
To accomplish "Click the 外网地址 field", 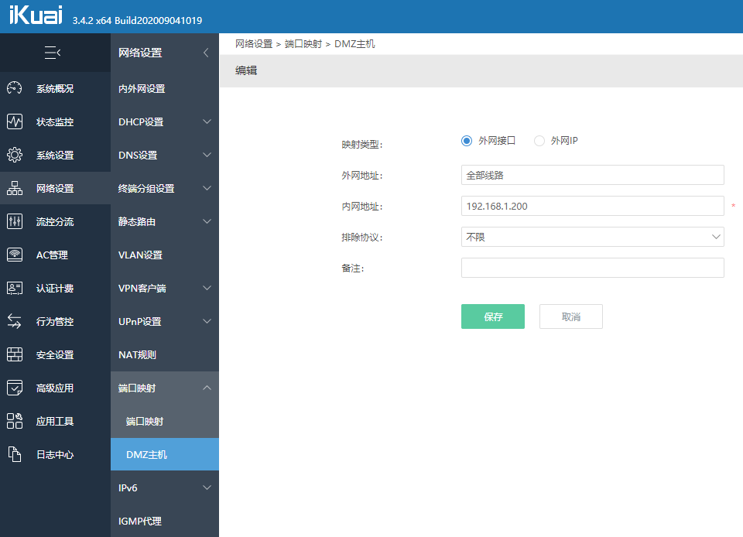I will click(592, 175).
